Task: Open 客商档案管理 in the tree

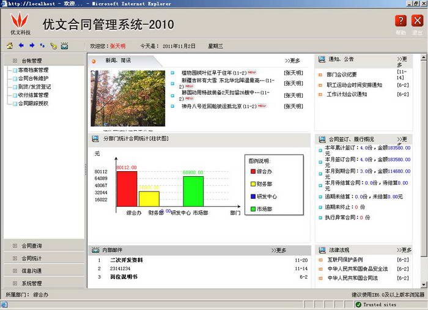Action: click(x=33, y=70)
